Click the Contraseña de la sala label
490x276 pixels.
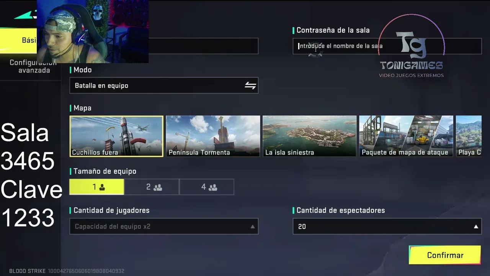coord(333,30)
